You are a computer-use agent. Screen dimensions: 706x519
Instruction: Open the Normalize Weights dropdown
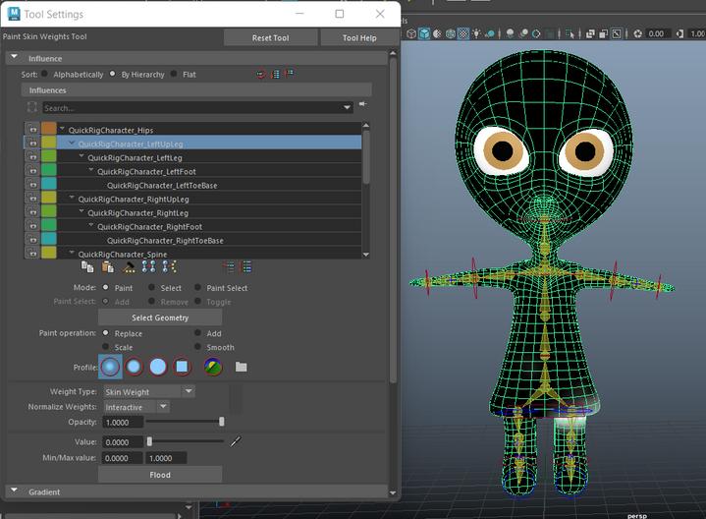(x=136, y=407)
